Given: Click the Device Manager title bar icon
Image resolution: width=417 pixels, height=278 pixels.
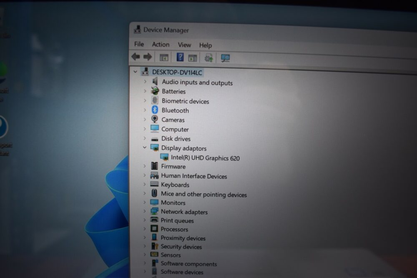Looking at the screenshot, I should pos(137,29).
